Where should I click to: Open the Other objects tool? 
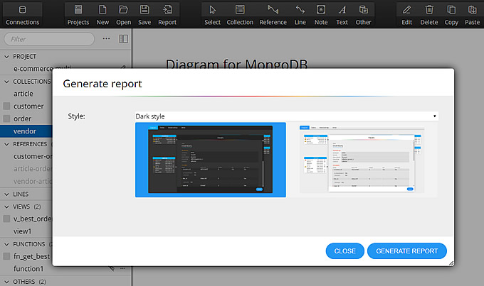click(363, 14)
